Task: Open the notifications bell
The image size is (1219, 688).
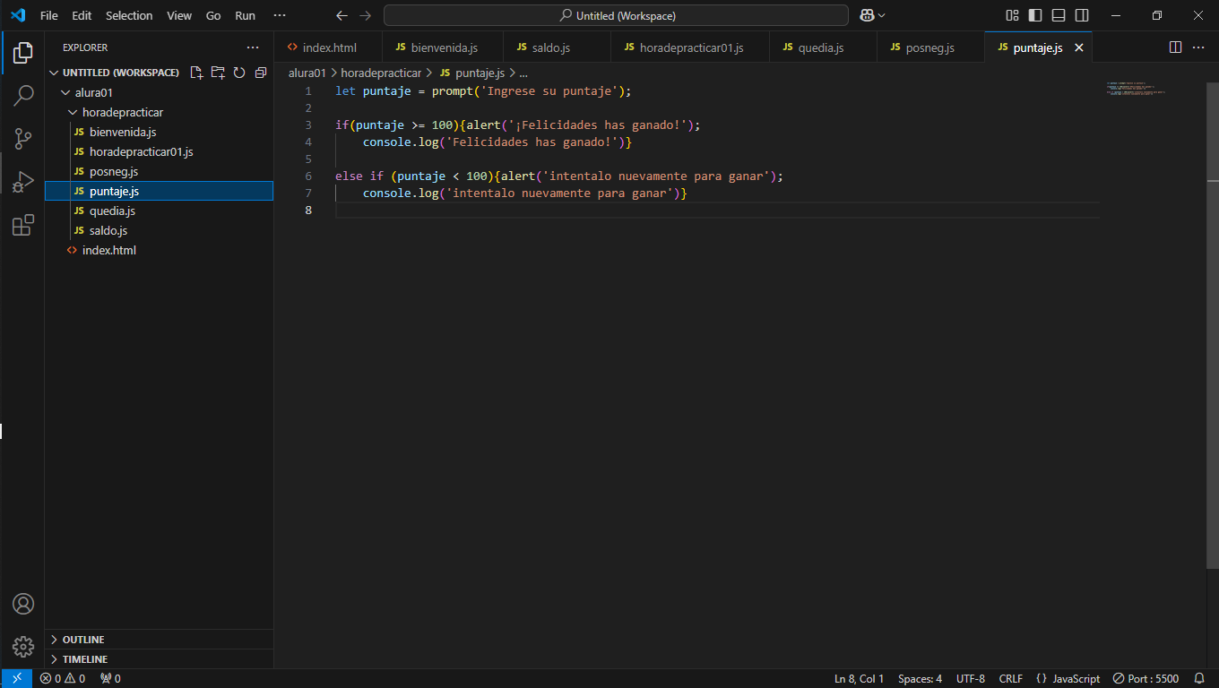Action: [x=1199, y=678]
